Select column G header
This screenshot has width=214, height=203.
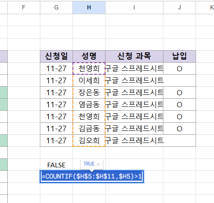click(57, 7)
